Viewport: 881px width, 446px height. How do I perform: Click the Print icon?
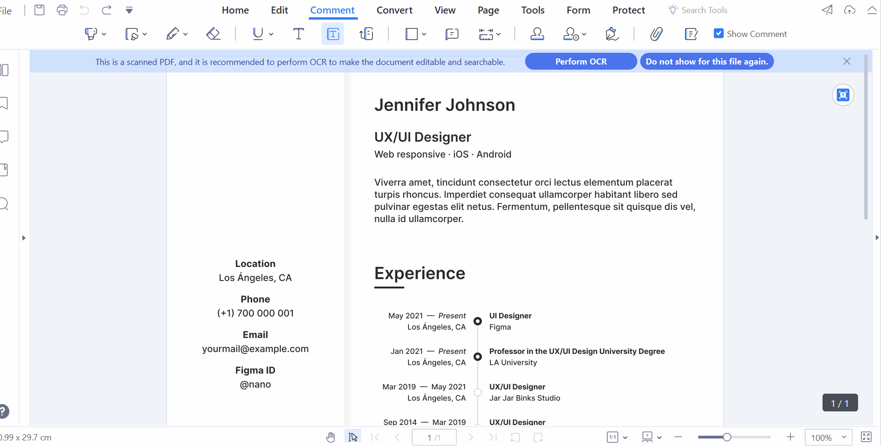click(x=62, y=10)
